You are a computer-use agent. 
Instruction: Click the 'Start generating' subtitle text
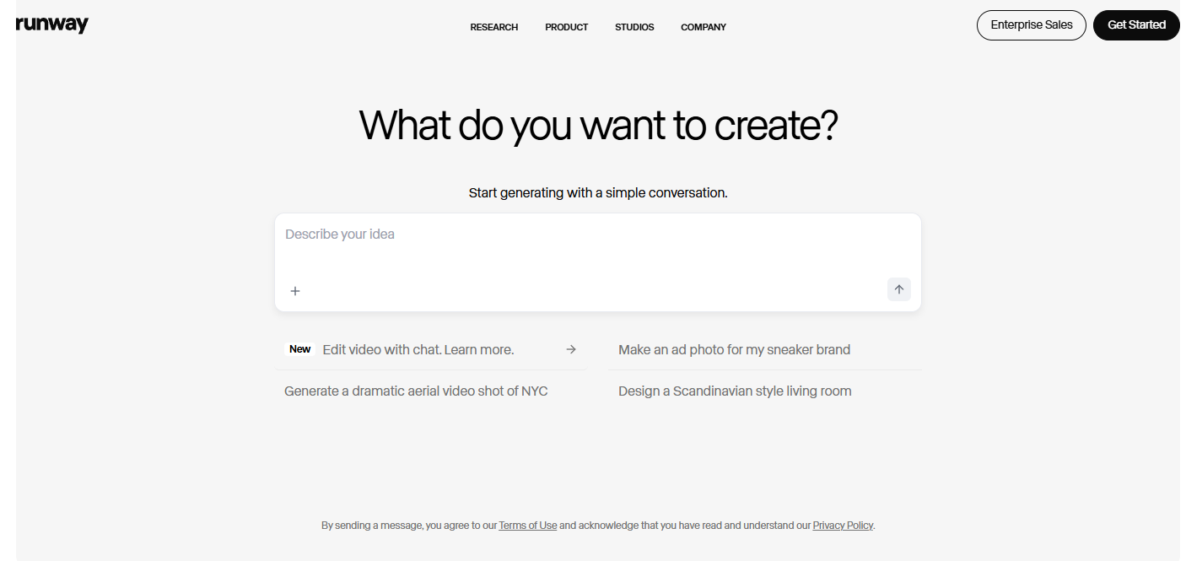point(598,192)
